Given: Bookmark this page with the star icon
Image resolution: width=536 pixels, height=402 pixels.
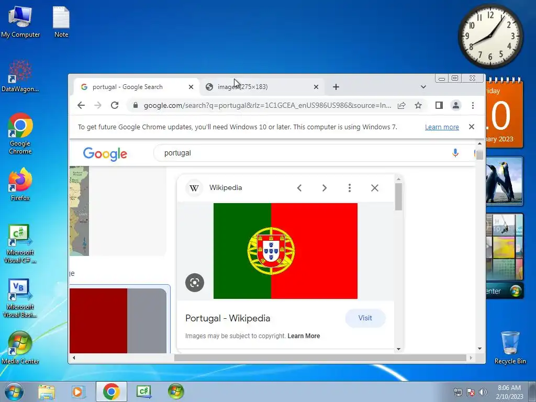Looking at the screenshot, I should [x=418, y=105].
